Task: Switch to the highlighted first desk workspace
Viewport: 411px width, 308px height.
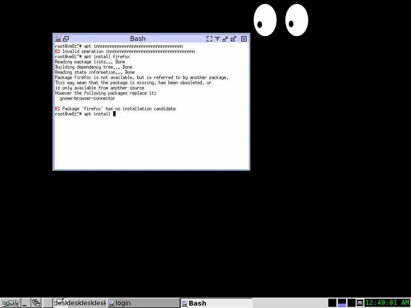Action: pos(61,303)
